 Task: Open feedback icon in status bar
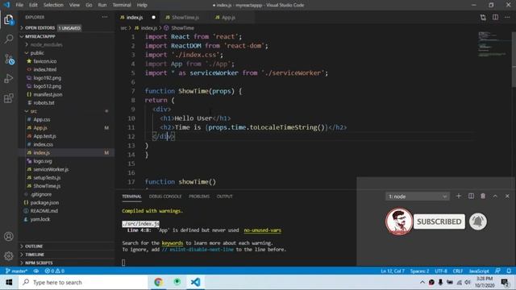click(x=497, y=271)
